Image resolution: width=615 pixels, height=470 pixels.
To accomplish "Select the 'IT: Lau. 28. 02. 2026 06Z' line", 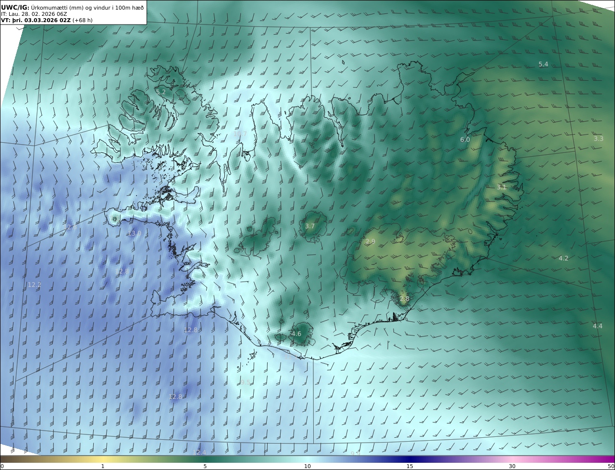I will click(34, 14).
